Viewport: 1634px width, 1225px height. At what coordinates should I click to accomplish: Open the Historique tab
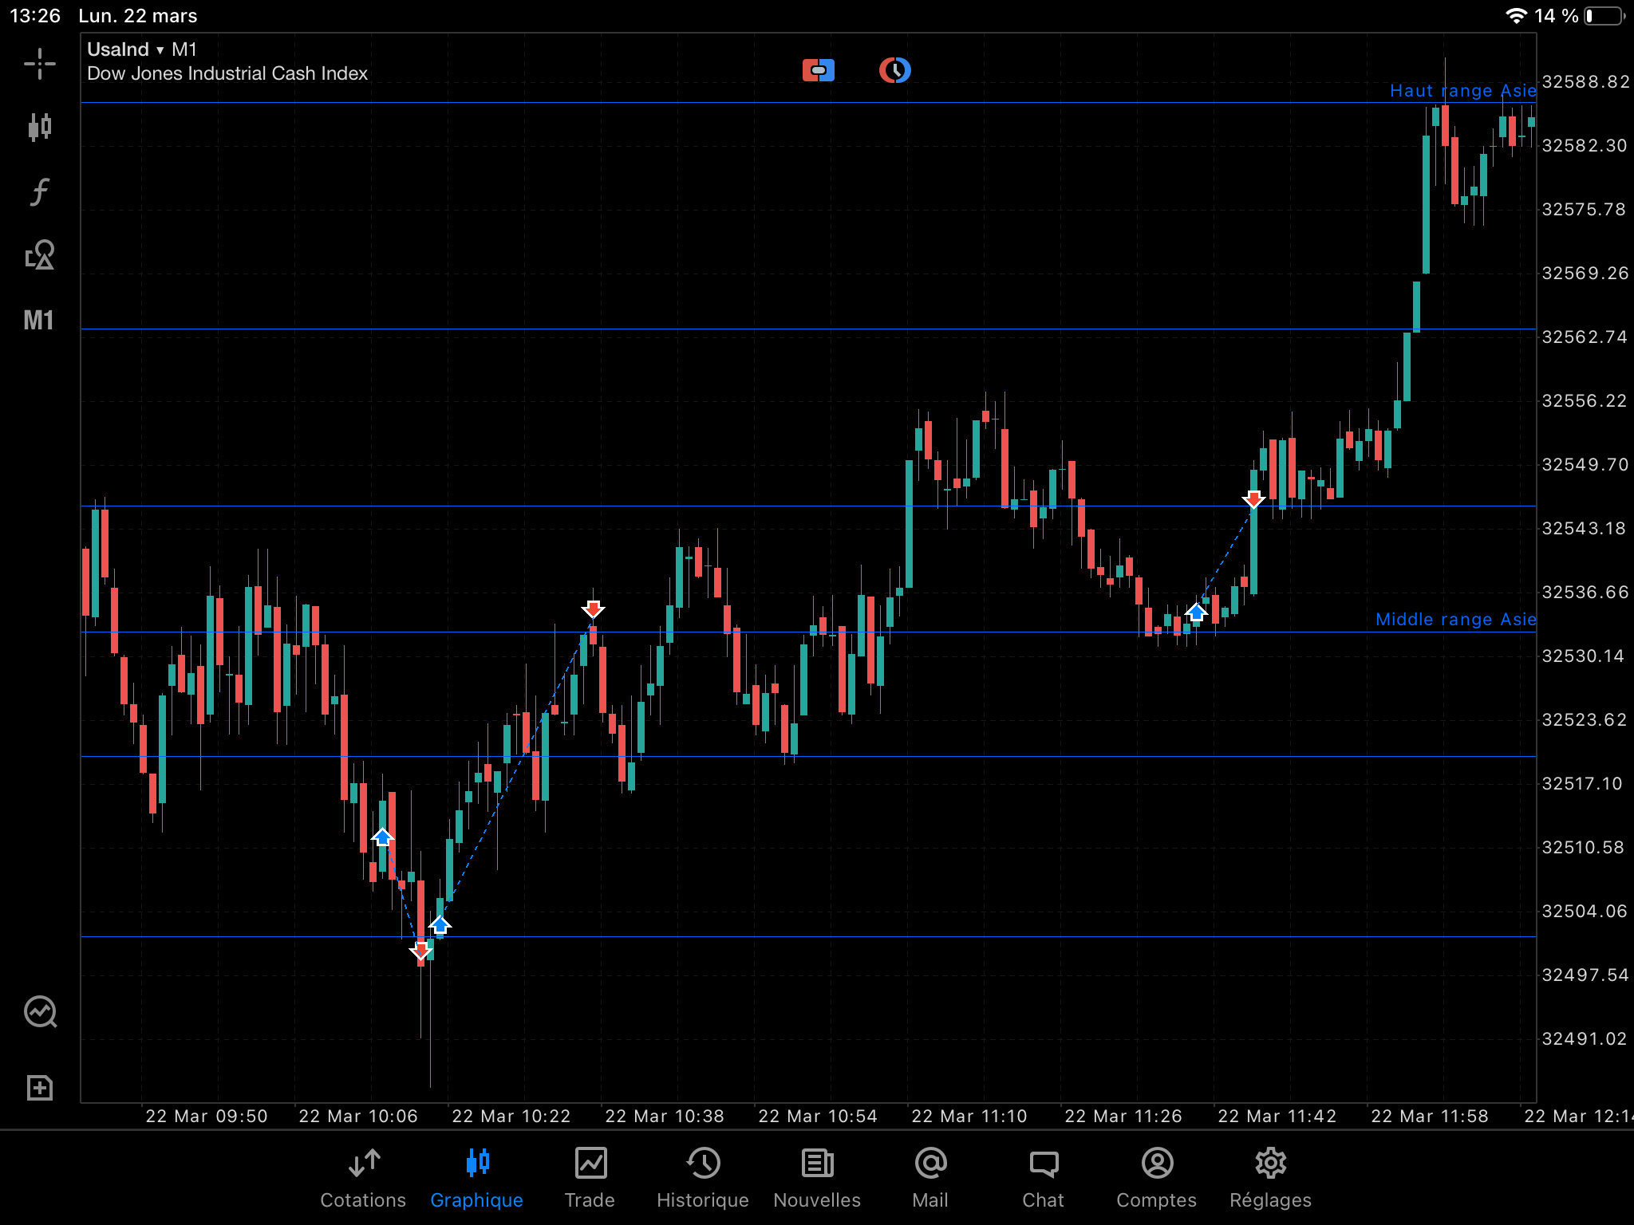702,1179
